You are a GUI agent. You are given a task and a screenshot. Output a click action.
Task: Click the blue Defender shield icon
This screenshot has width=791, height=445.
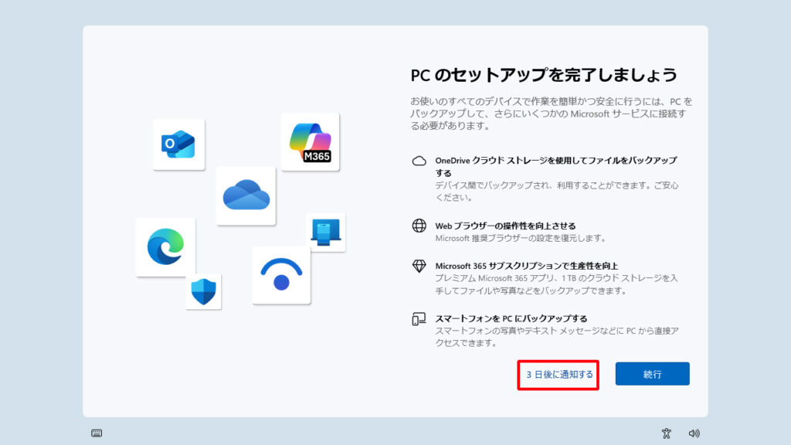click(204, 291)
